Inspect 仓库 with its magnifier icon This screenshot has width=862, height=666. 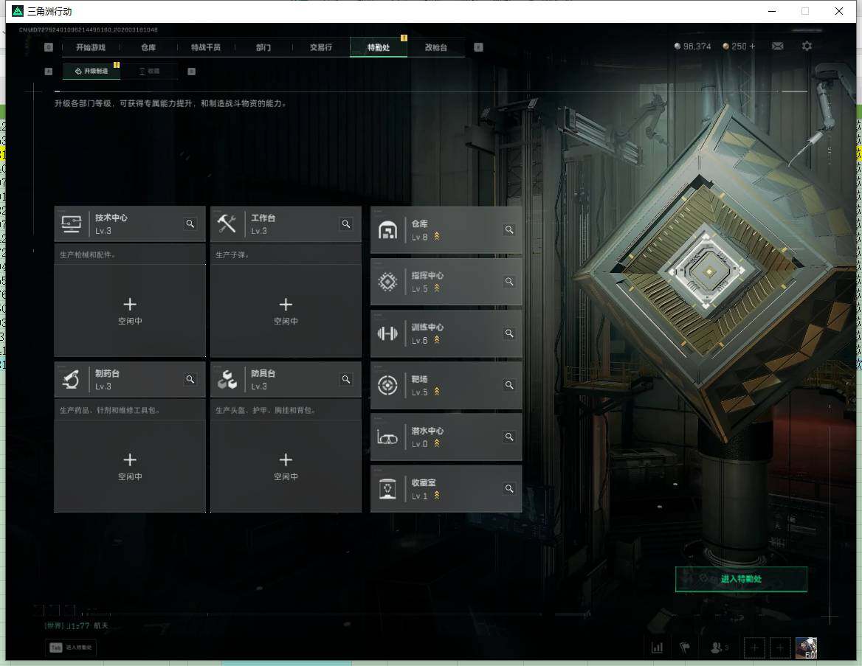[508, 230]
